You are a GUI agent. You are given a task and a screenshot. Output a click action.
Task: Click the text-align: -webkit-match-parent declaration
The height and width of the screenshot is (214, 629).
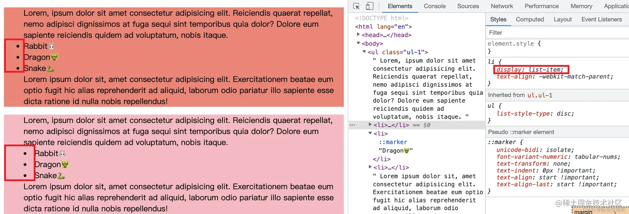pos(555,77)
